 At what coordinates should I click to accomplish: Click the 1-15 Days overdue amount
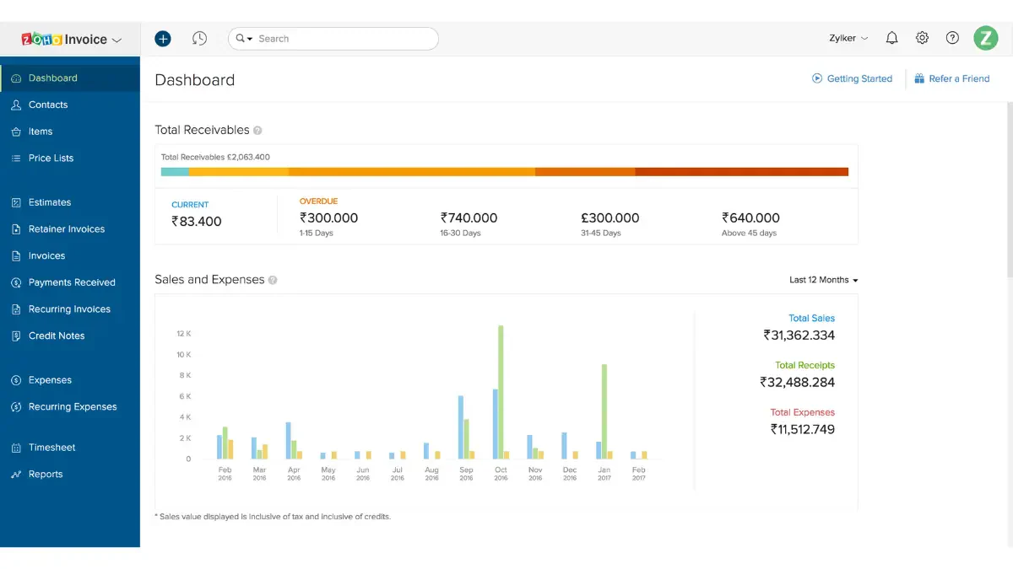329,218
